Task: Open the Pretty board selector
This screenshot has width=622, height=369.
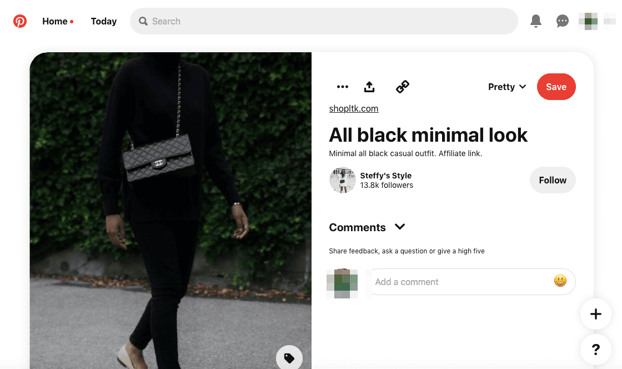Action: [506, 87]
